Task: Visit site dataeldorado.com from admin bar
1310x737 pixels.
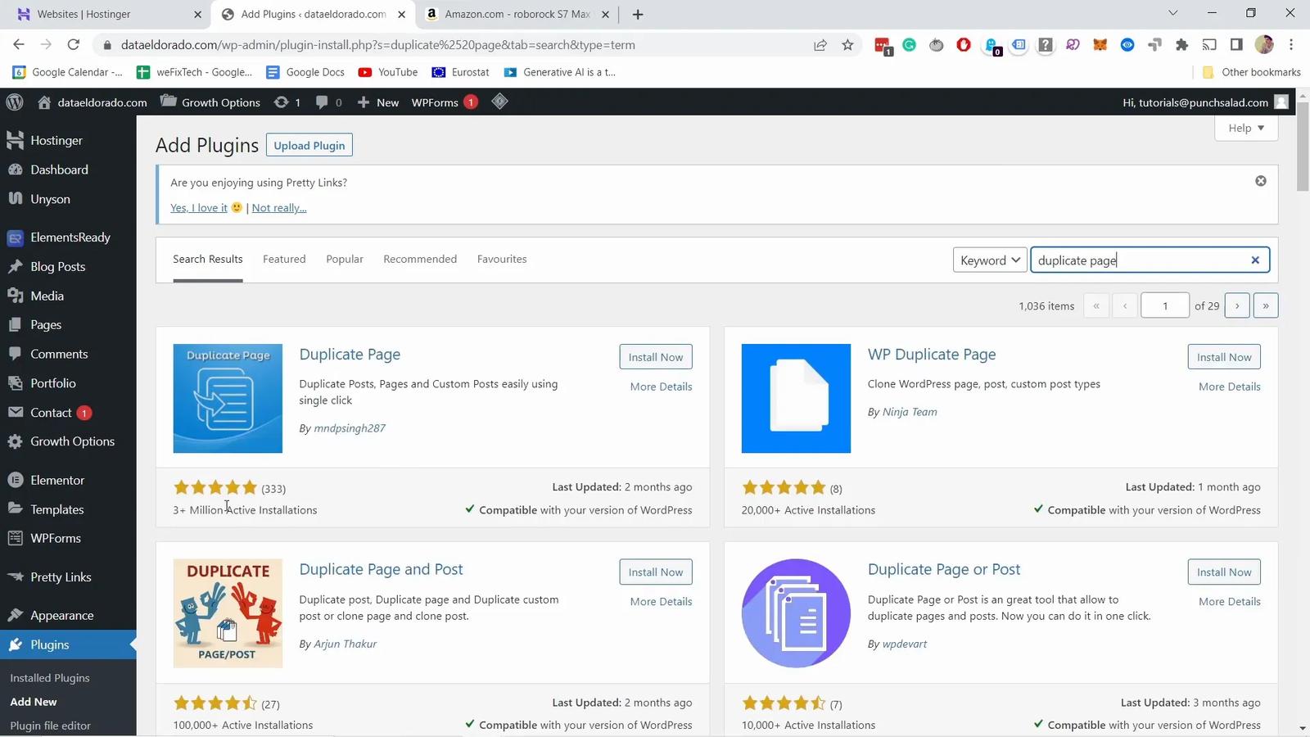Action: (x=93, y=102)
